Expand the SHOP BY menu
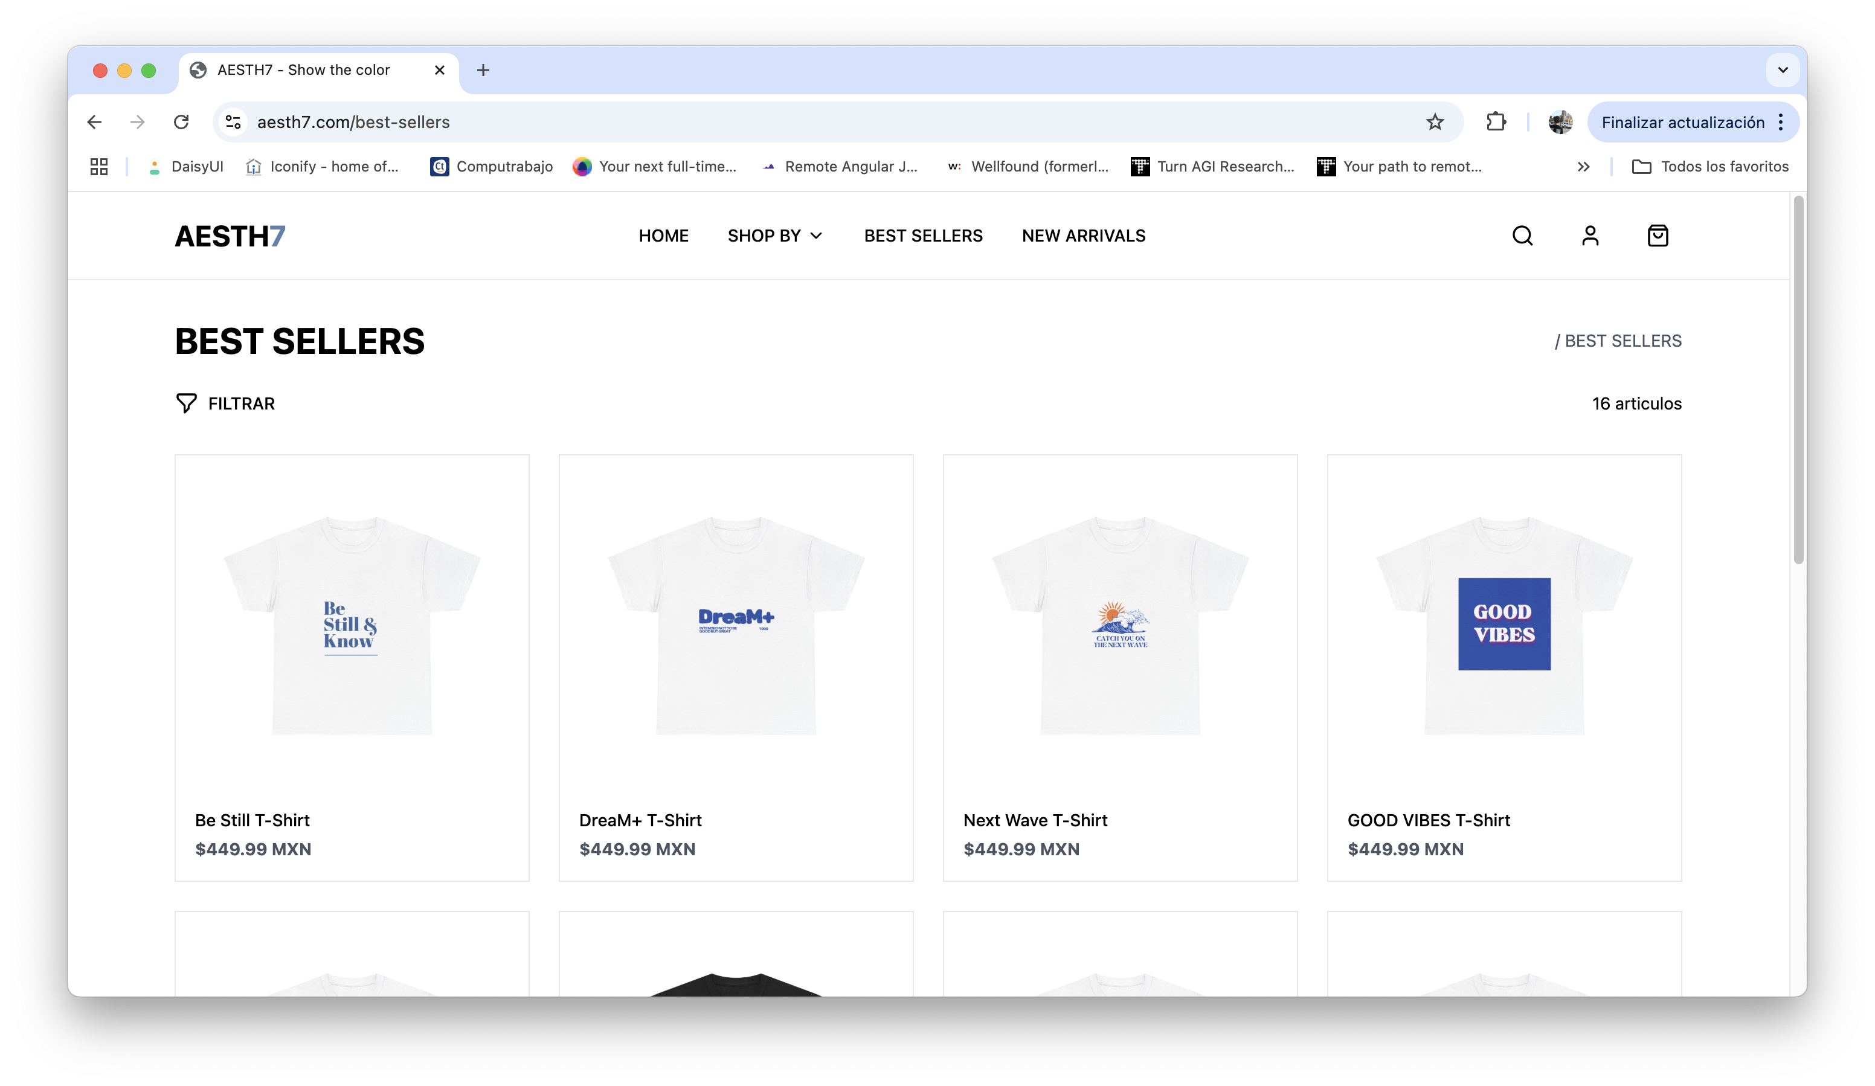Viewport: 1875px width, 1086px height. click(x=774, y=236)
